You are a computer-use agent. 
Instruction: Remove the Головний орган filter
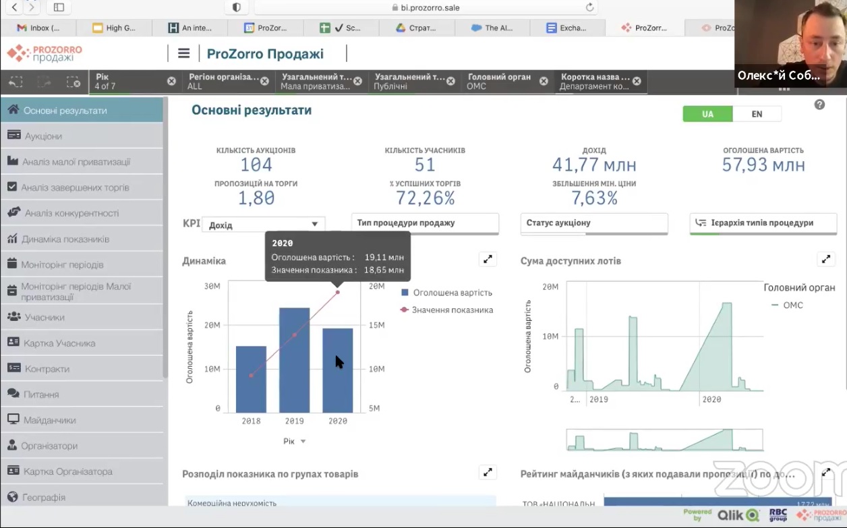(544, 82)
